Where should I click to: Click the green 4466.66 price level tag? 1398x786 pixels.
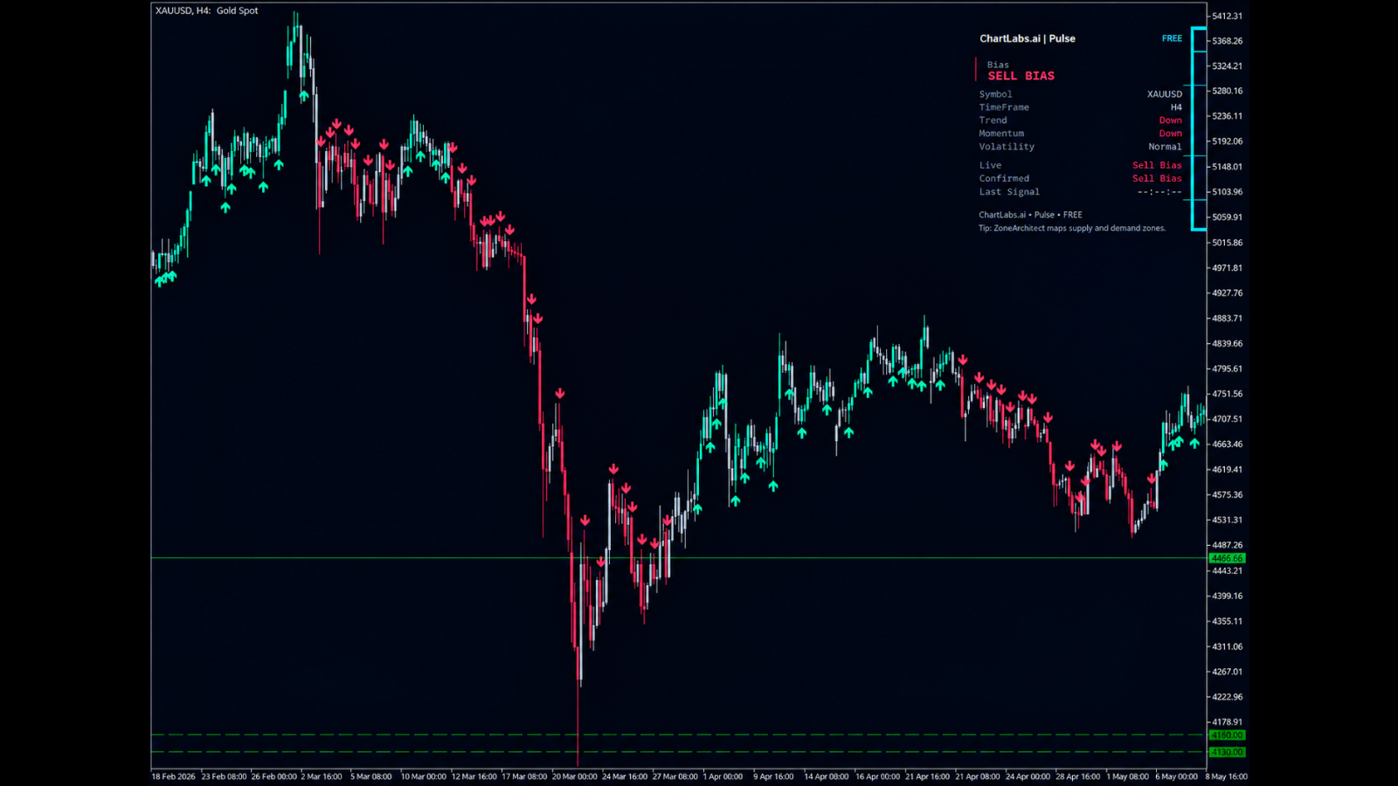(1227, 558)
